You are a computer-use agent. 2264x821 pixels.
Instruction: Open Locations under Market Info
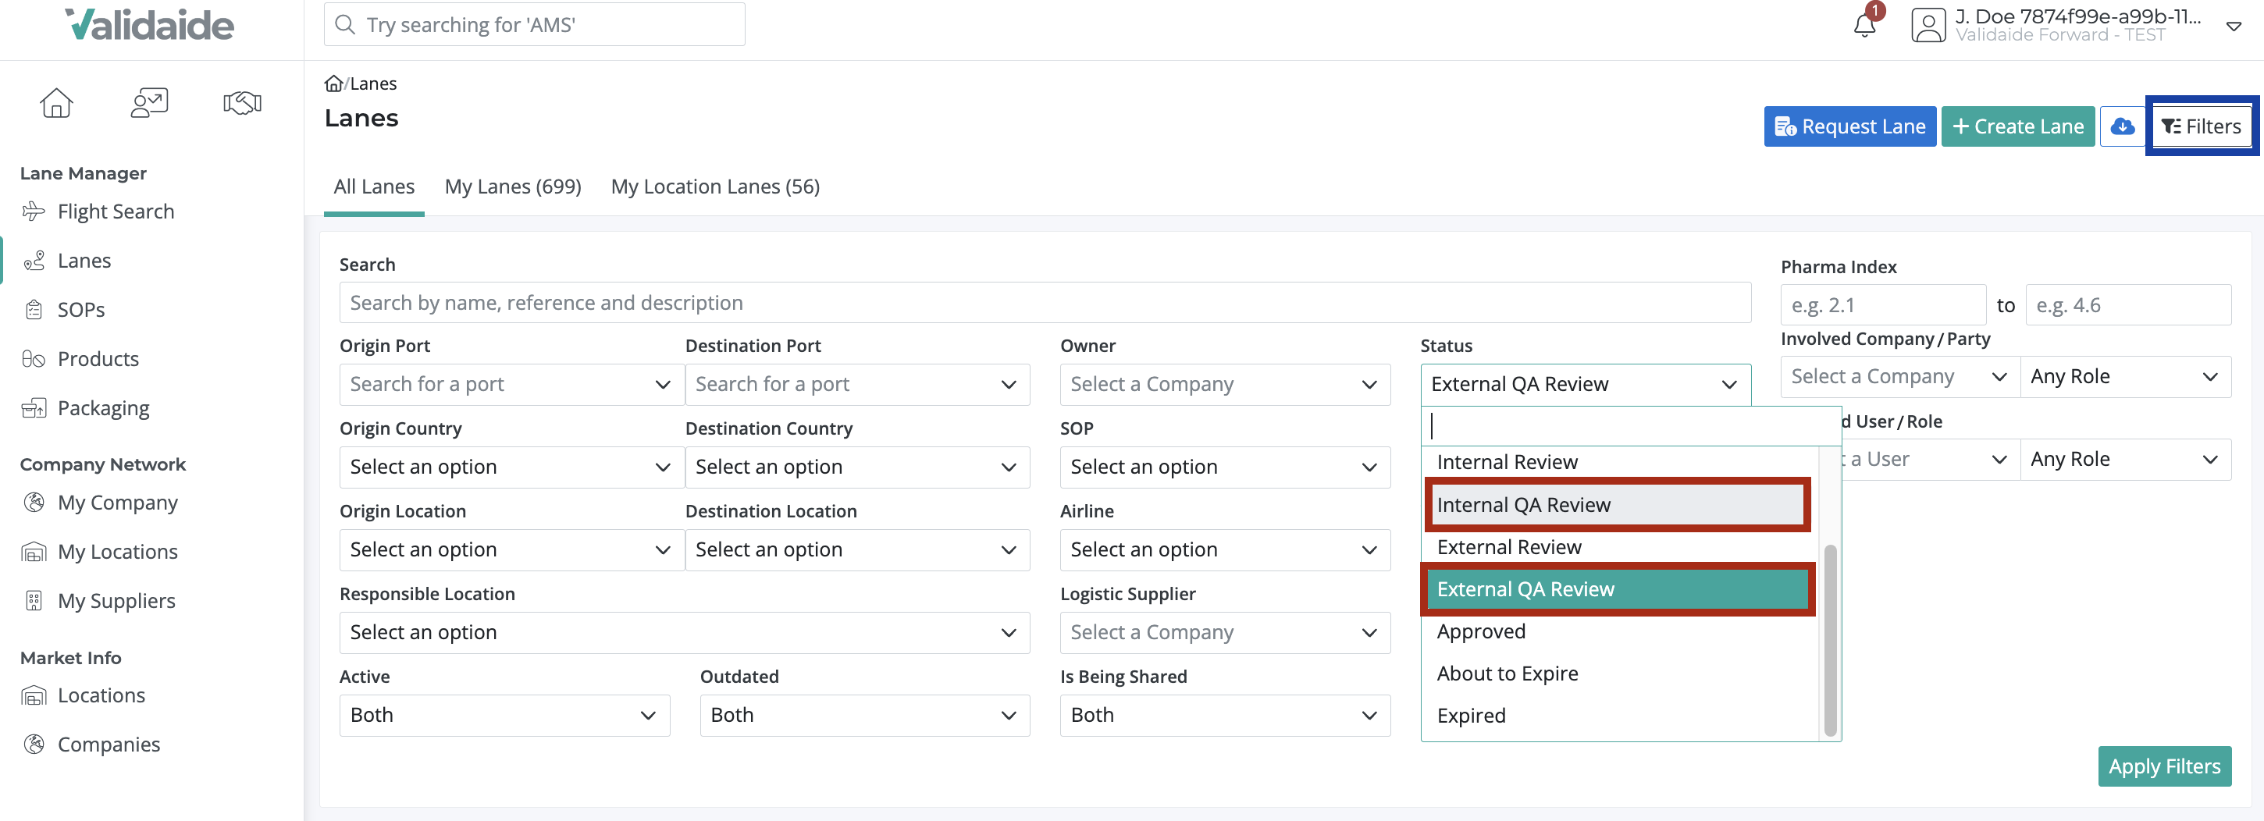pos(101,696)
